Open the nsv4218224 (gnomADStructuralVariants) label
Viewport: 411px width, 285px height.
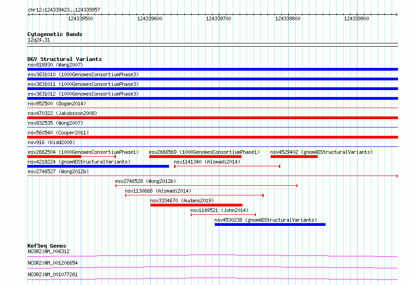pos(79,162)
